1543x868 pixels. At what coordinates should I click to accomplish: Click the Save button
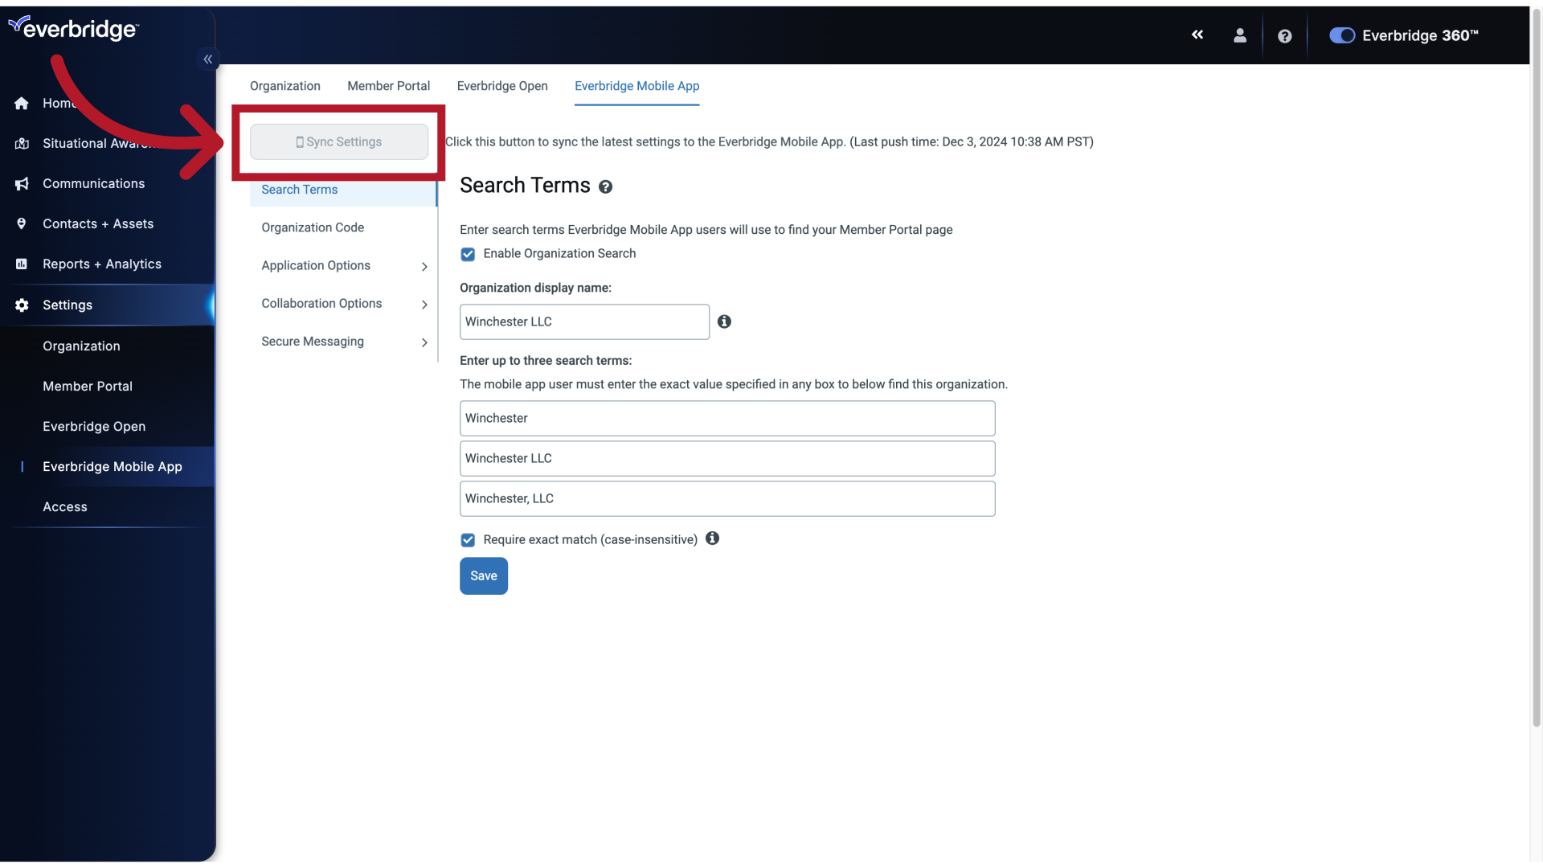tap(483, 575)
